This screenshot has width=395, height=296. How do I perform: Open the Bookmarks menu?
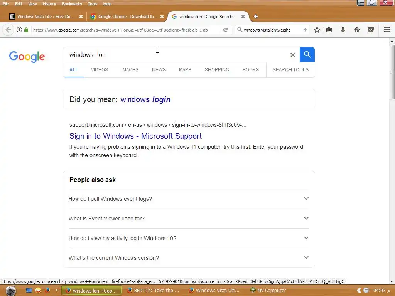[x=72, y=4]
